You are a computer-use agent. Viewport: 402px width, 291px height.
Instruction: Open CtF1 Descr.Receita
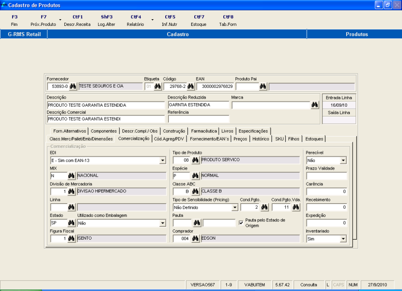(77, 21)
